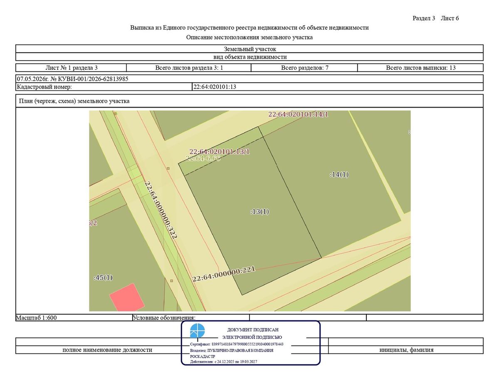499x385 pixels.
Task: Click the 'инициалы, фамилия' field
Action: (406, 350)
